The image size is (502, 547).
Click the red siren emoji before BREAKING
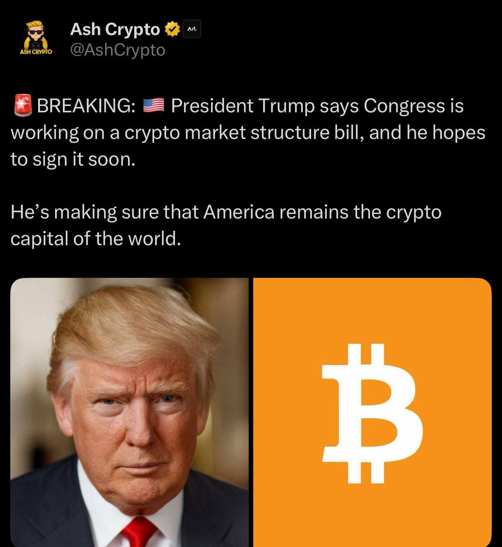tap(23, 106)
